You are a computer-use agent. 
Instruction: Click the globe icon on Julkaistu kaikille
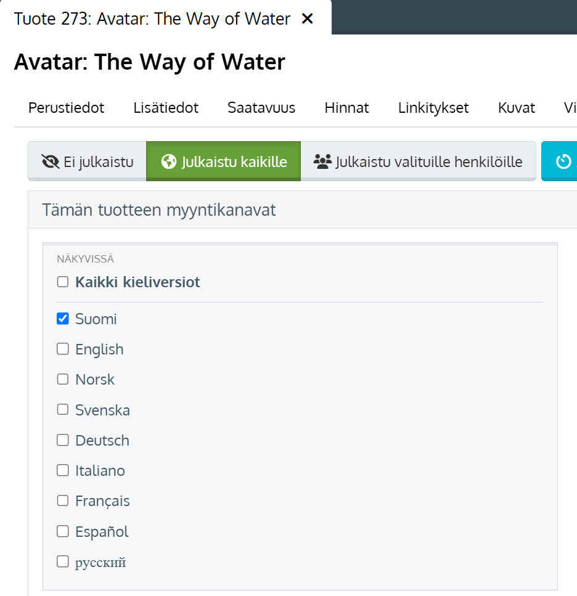[169, 161]
